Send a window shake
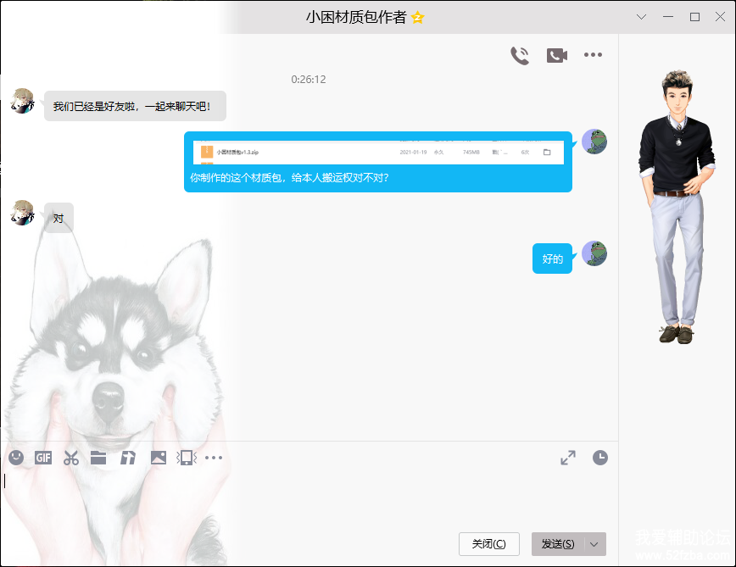Viewport: 736px width, 567px height. click(x=187, y=458)
